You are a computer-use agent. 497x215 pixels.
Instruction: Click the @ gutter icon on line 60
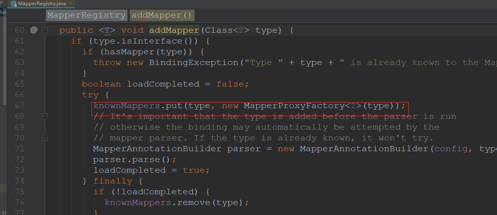click(34, 30)
